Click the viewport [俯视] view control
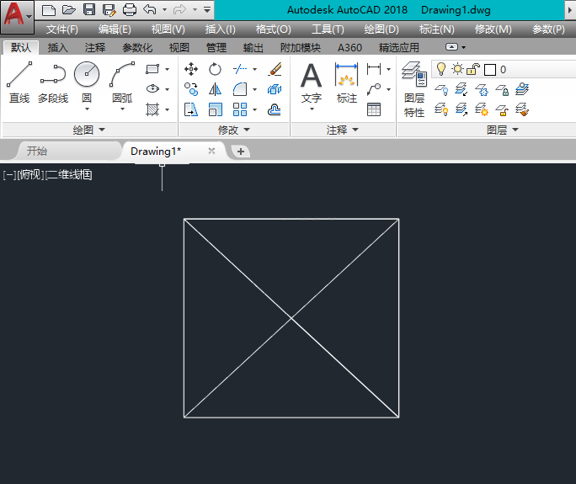The height and width of the screenshot is (484, 576). click(x=31, y=175)
